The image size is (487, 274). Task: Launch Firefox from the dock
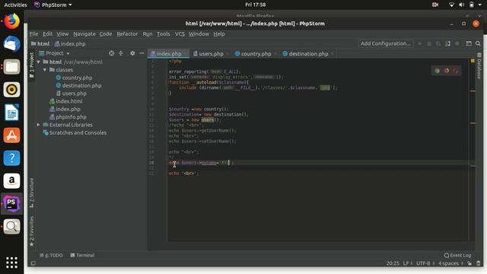click(x=12, y=21)
